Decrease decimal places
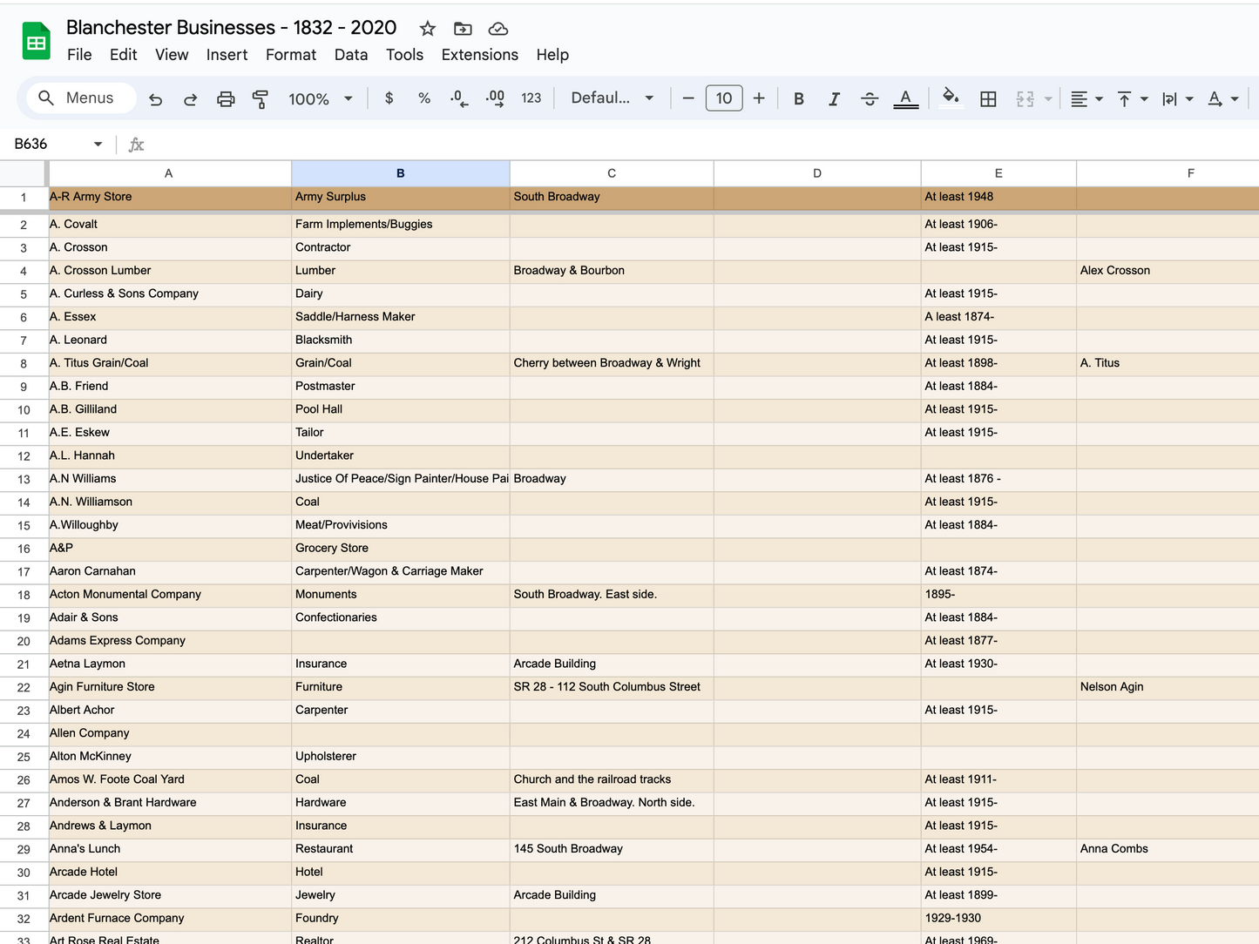The height and width of the screenshot is (944, 1259). 459,98
